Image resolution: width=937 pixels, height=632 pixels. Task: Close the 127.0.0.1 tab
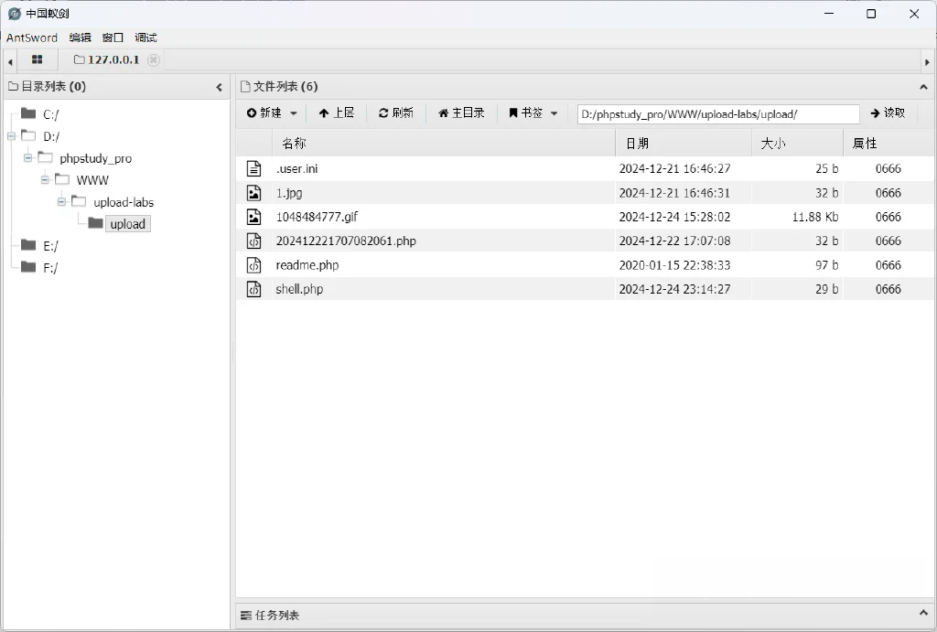tap(154, 59)
